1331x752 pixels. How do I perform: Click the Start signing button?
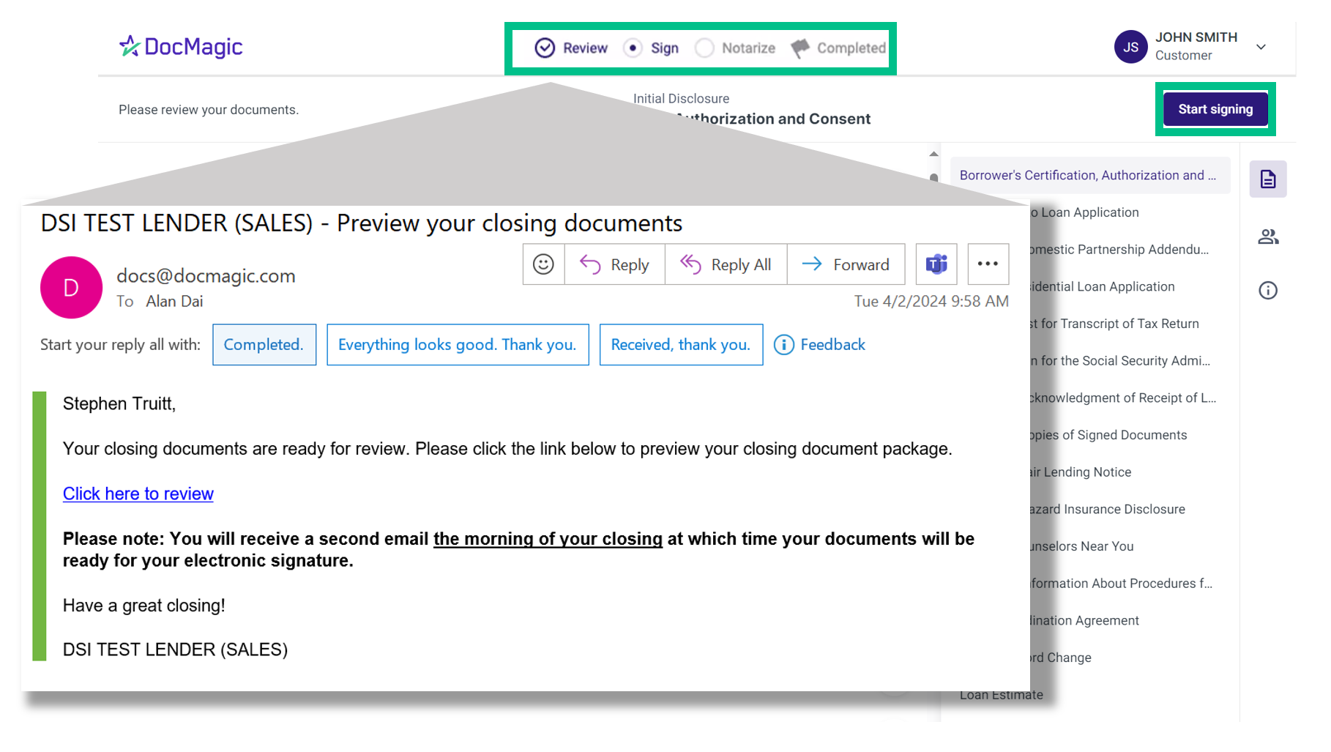click(x=1215, y=109)
